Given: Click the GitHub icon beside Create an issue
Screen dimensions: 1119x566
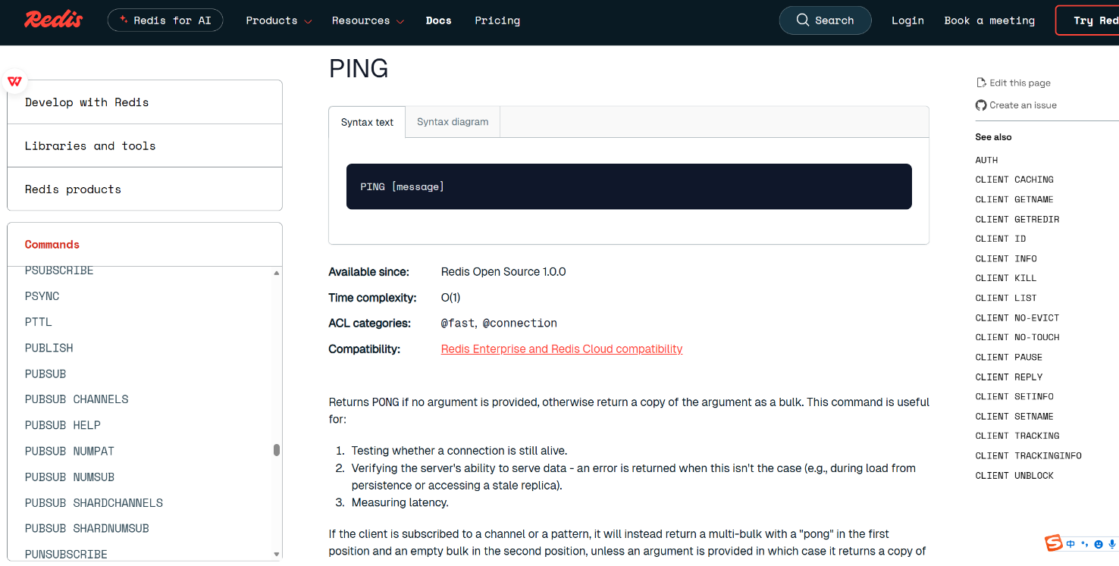Looking at the screenshot, I should (x=981, y=105).
